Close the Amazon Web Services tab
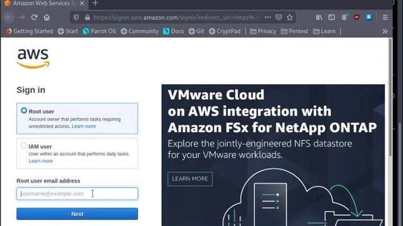This screenshot has height=226, width=403. point(82,3)
